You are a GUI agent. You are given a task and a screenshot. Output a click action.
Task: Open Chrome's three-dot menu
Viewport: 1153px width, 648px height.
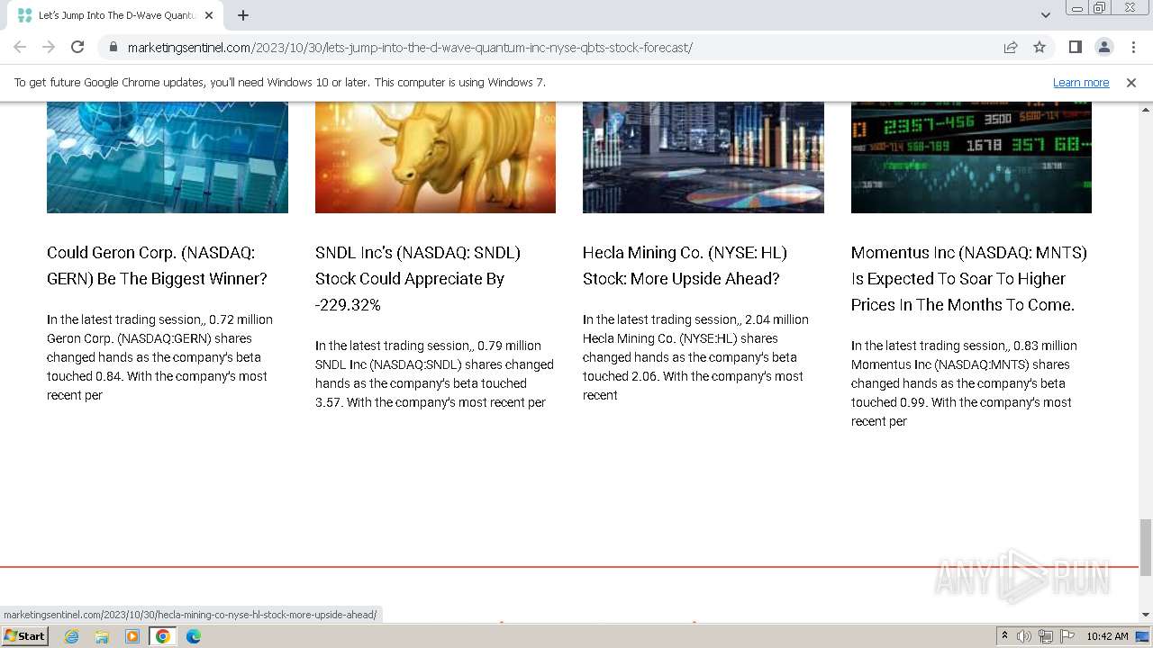click(1132, 47)
